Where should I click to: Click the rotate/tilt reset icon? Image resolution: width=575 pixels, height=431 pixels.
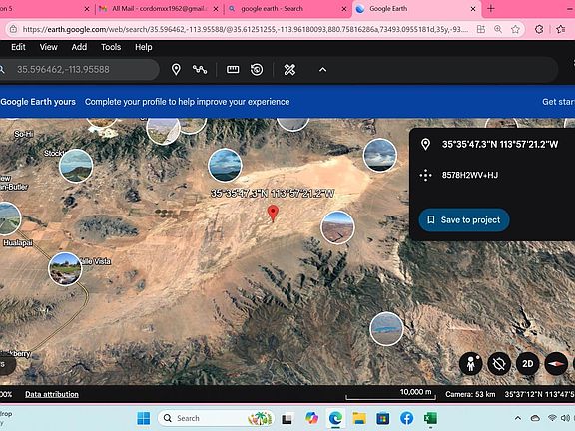click(x=499, y=363)
